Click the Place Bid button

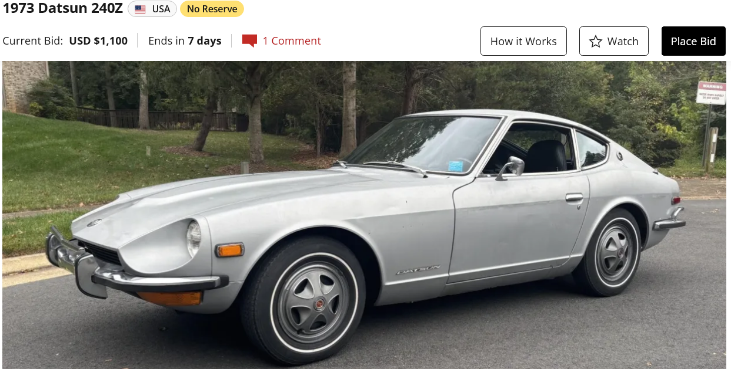click(693, 41)
